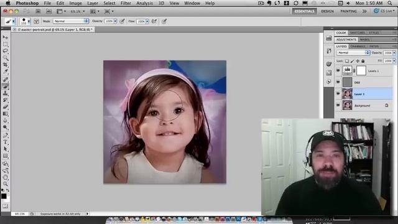Toggle tablet pressure for opacity
The width and height of the screenshot is (398, 224).
coord(122,21)
